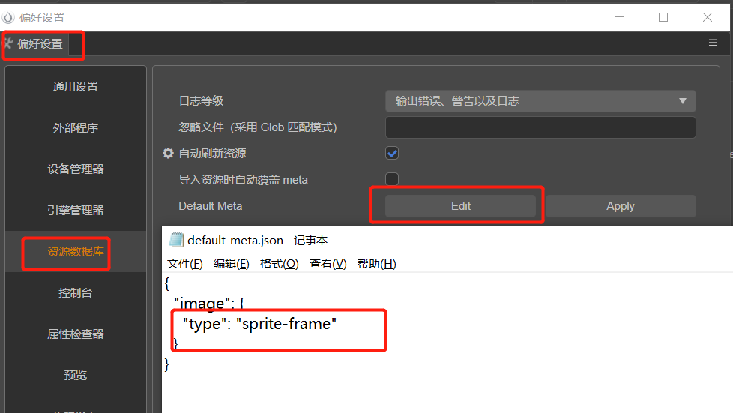Click inside the 忽略文件 glob input field
Image resolution: width=733 pixels, height=413 pixels.
point(540,127)
